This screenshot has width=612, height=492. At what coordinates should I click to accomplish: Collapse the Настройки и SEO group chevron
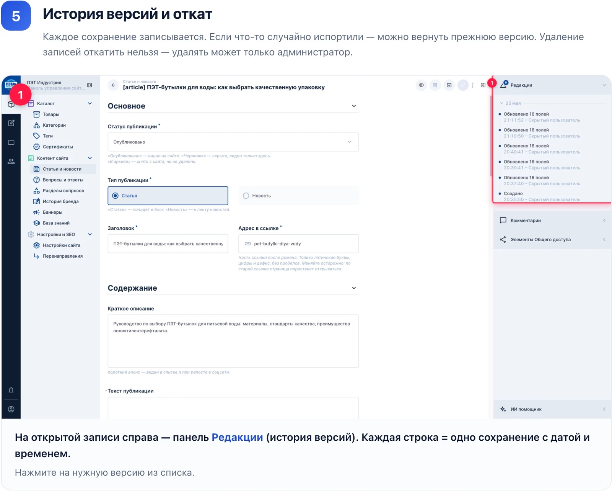coord(90,234)
